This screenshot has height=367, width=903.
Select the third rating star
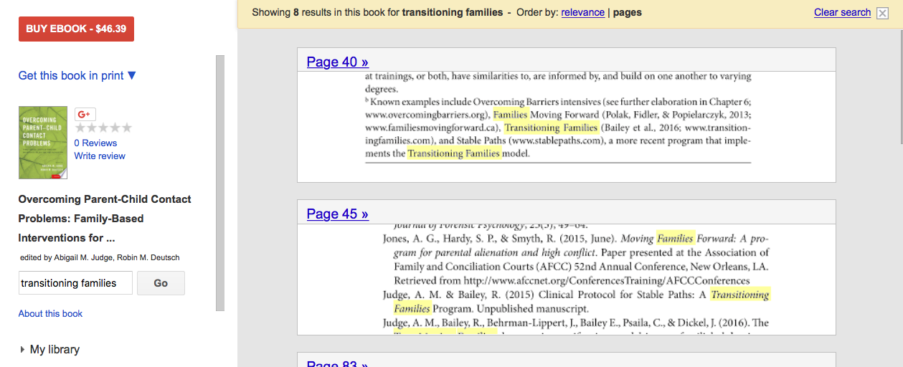pyautogui.click(x=103, y=128)
